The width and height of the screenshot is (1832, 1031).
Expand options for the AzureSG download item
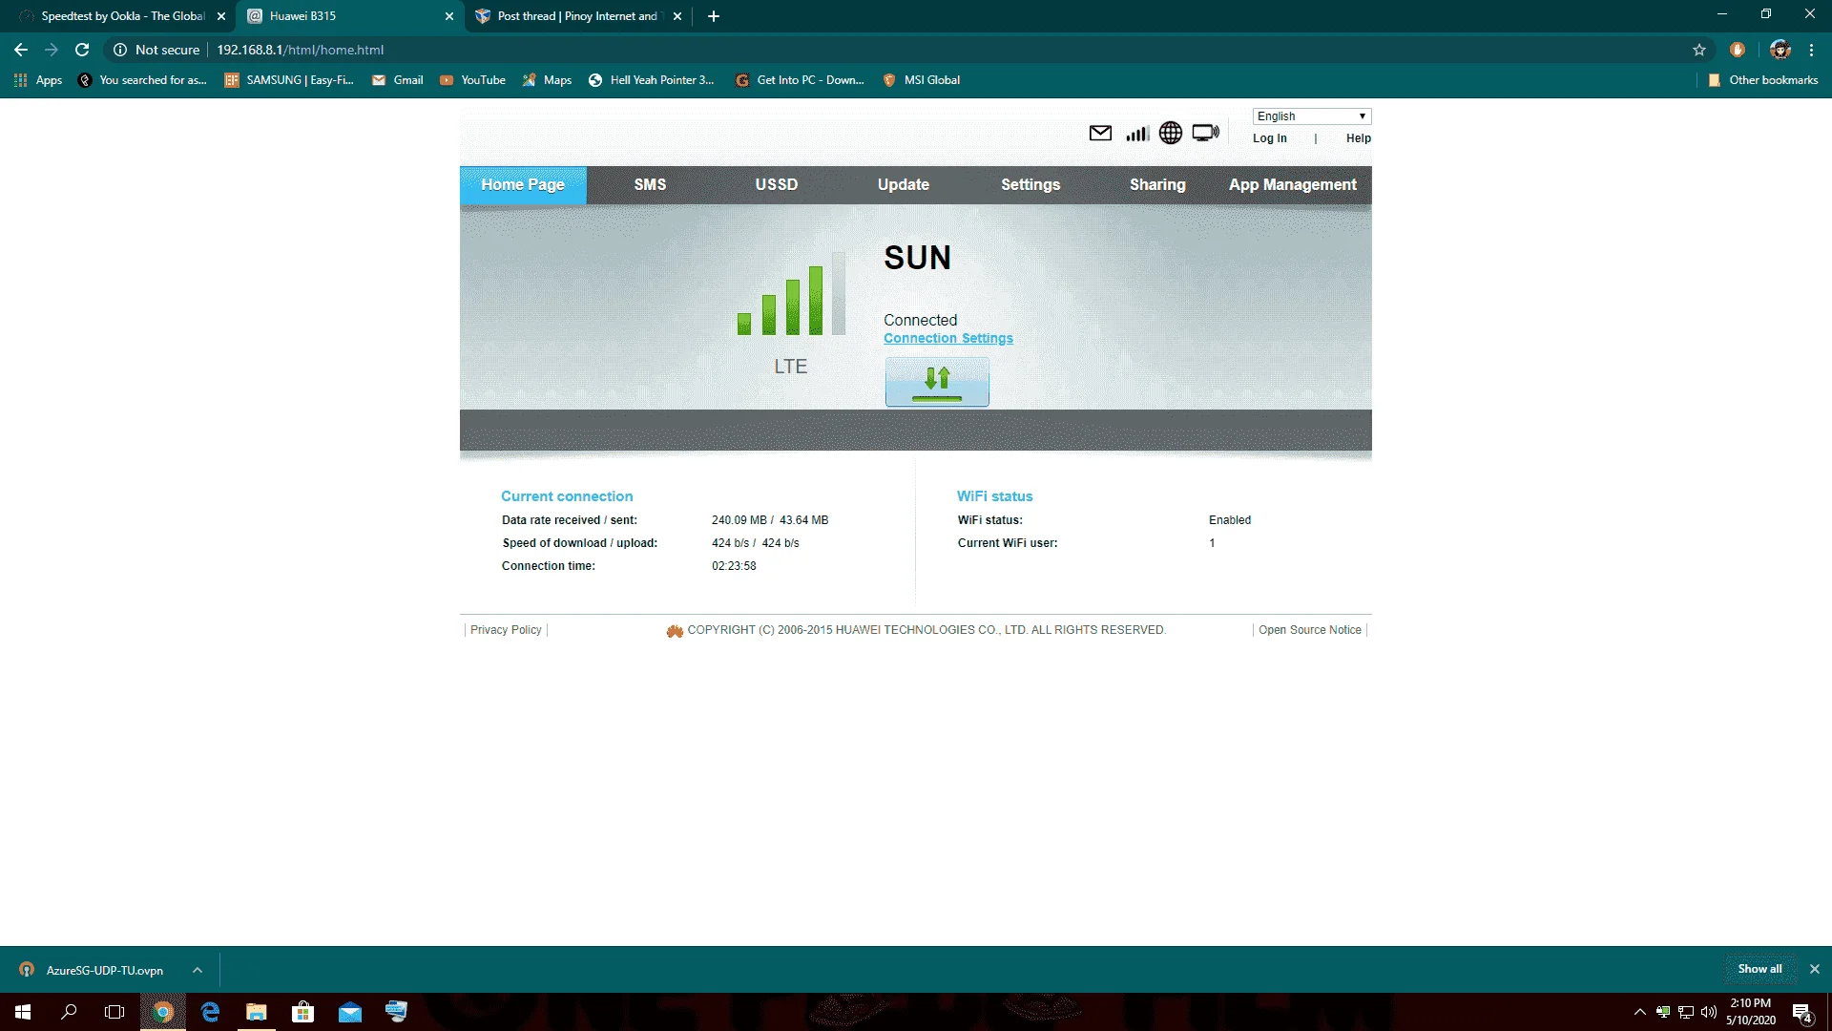[198, 970]
